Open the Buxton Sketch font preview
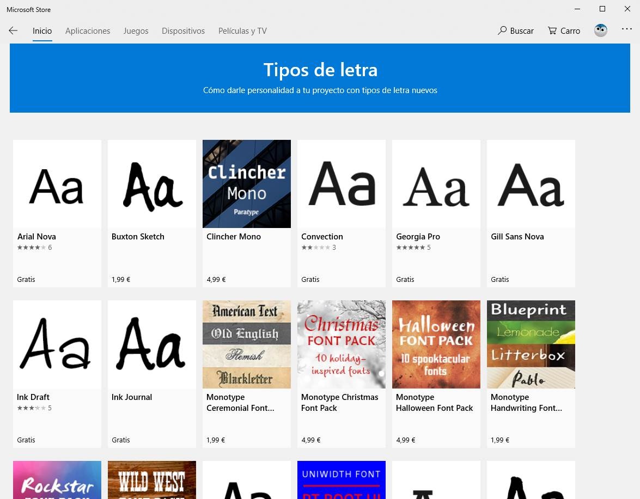 [x=152, y=184]
